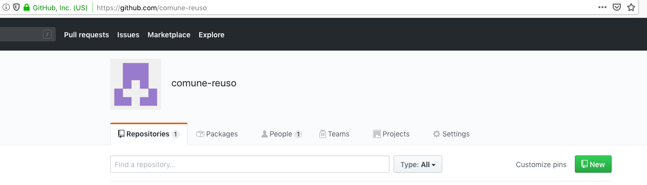
Task: Click the site information icon in address bar
Action: (7, 8)
